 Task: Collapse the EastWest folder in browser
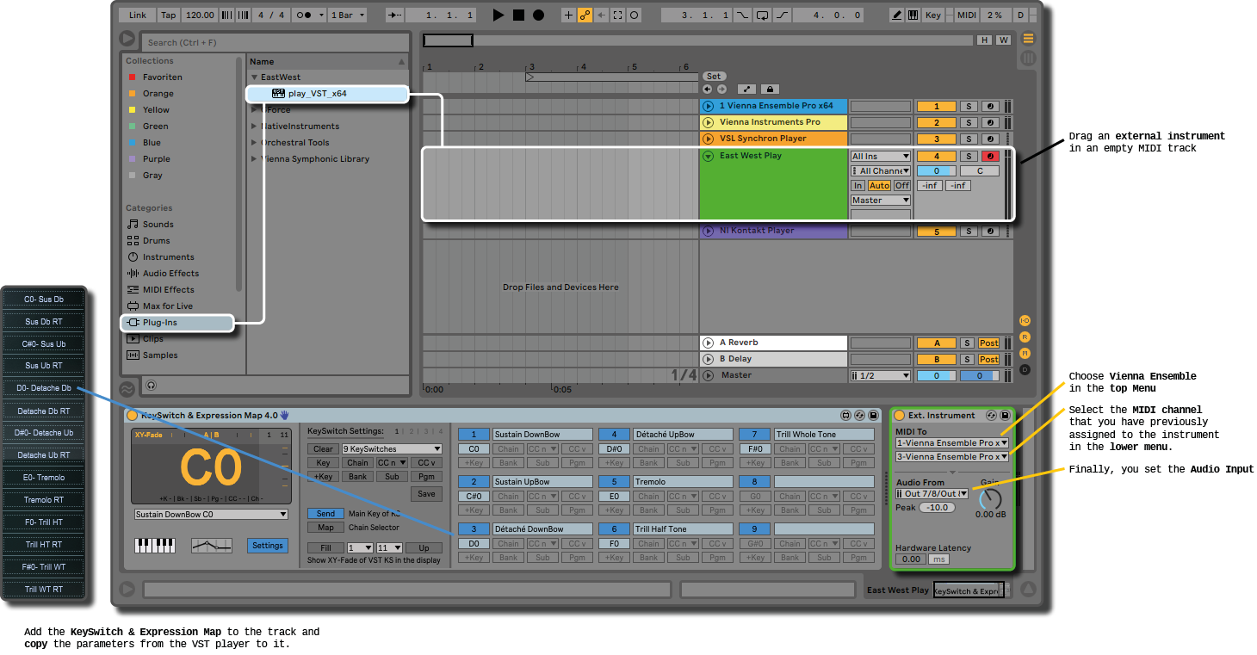pos(255,77)
